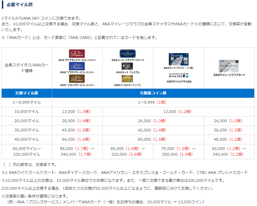Select the 必要マイル数 heading

click(x=20, y=5)
